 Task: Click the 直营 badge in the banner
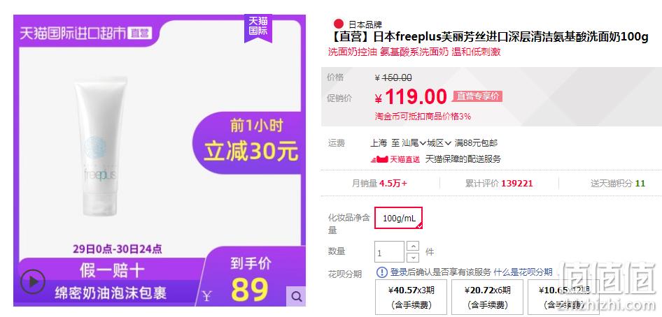point(140,34)
